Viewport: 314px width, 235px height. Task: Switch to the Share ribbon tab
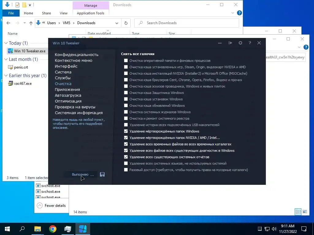pos(46,13)
